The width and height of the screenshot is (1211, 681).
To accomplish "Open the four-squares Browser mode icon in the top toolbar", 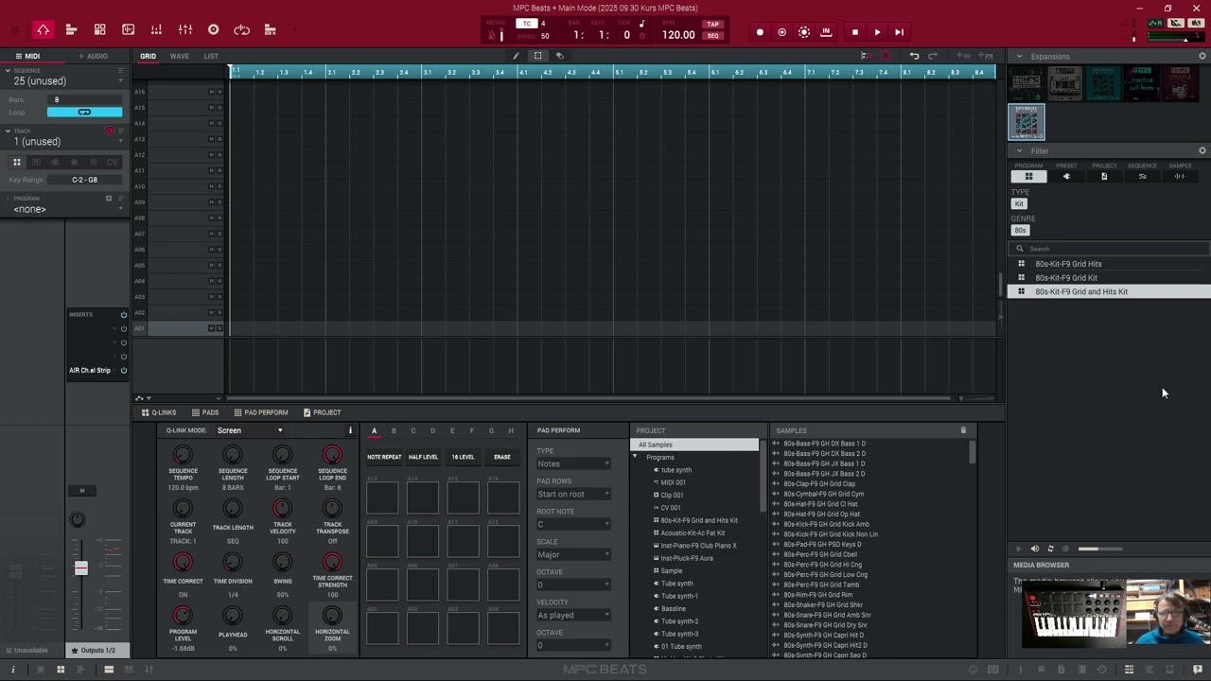I will coord(99,30).
